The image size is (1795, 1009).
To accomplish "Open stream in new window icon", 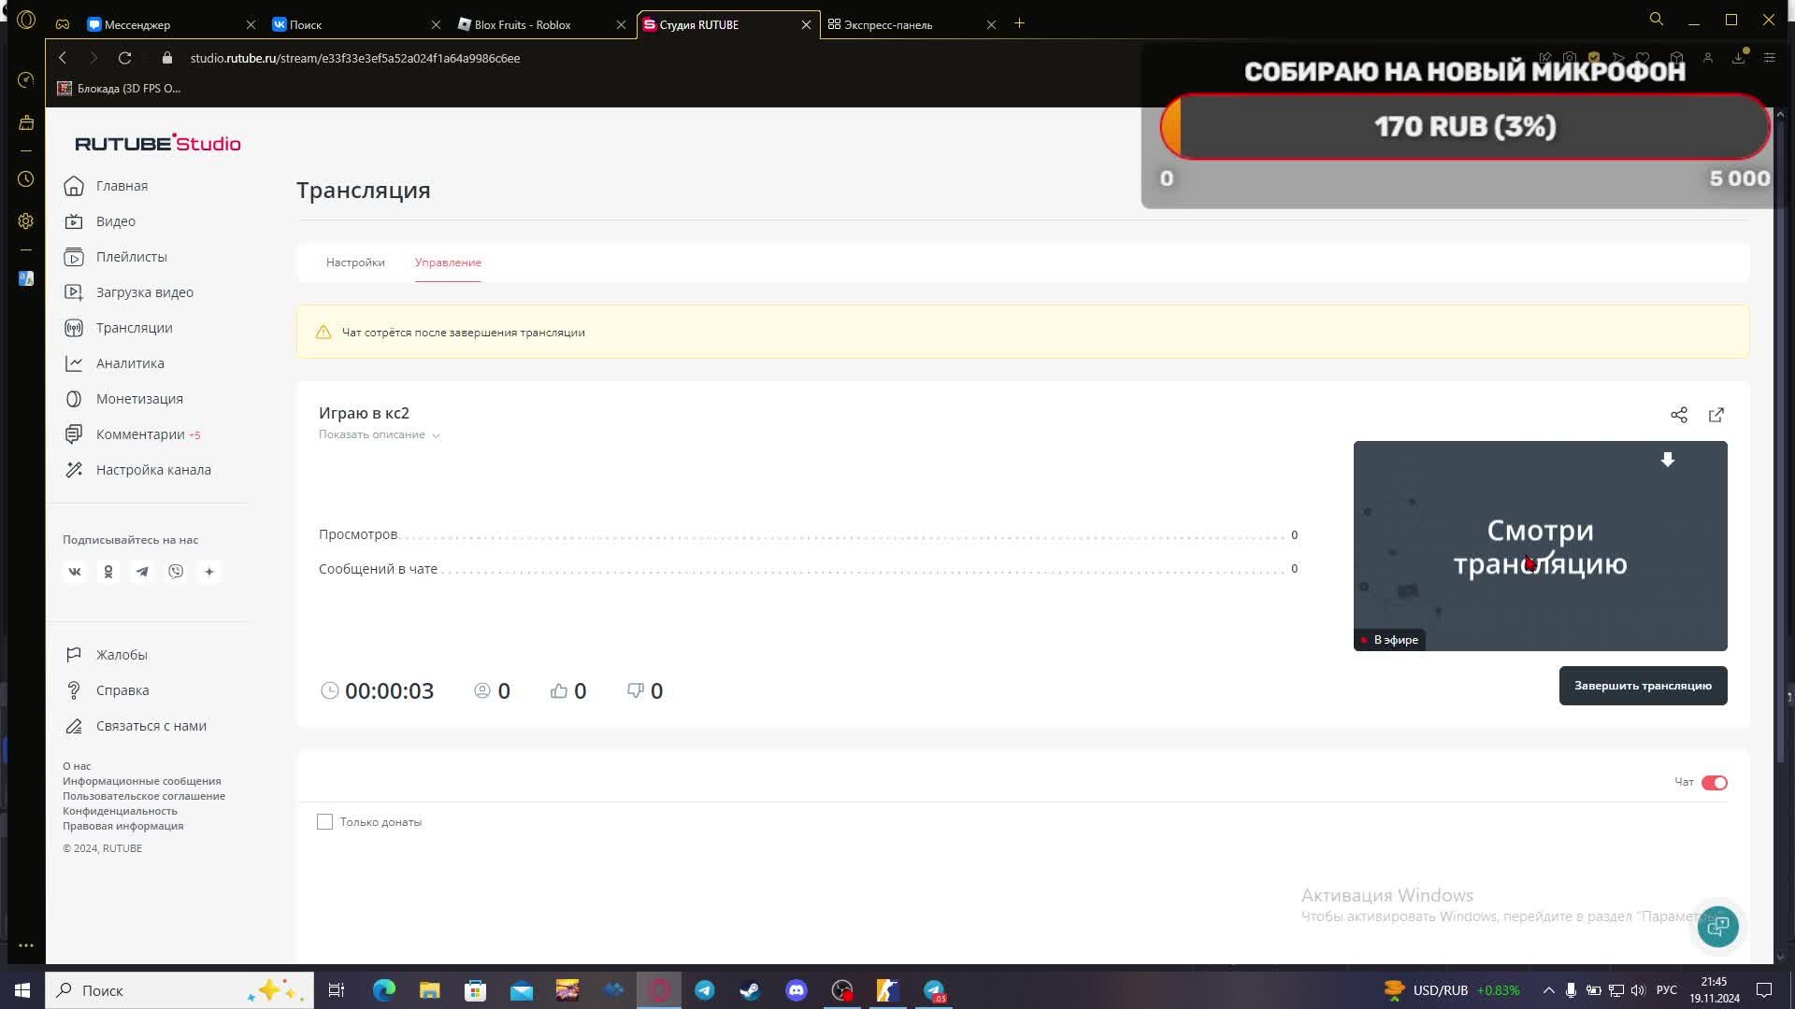I will pos(1716,415).
